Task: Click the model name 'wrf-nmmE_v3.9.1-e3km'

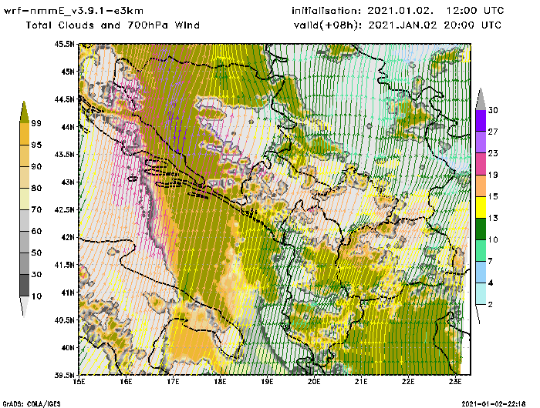Action: [x=73, y=11]
